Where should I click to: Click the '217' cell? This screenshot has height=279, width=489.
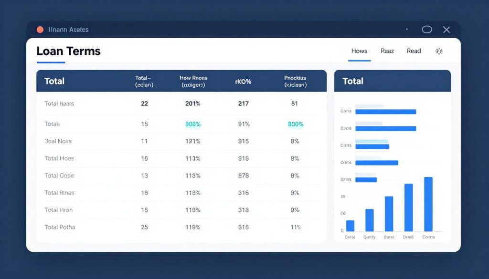[x=243, y=103]
